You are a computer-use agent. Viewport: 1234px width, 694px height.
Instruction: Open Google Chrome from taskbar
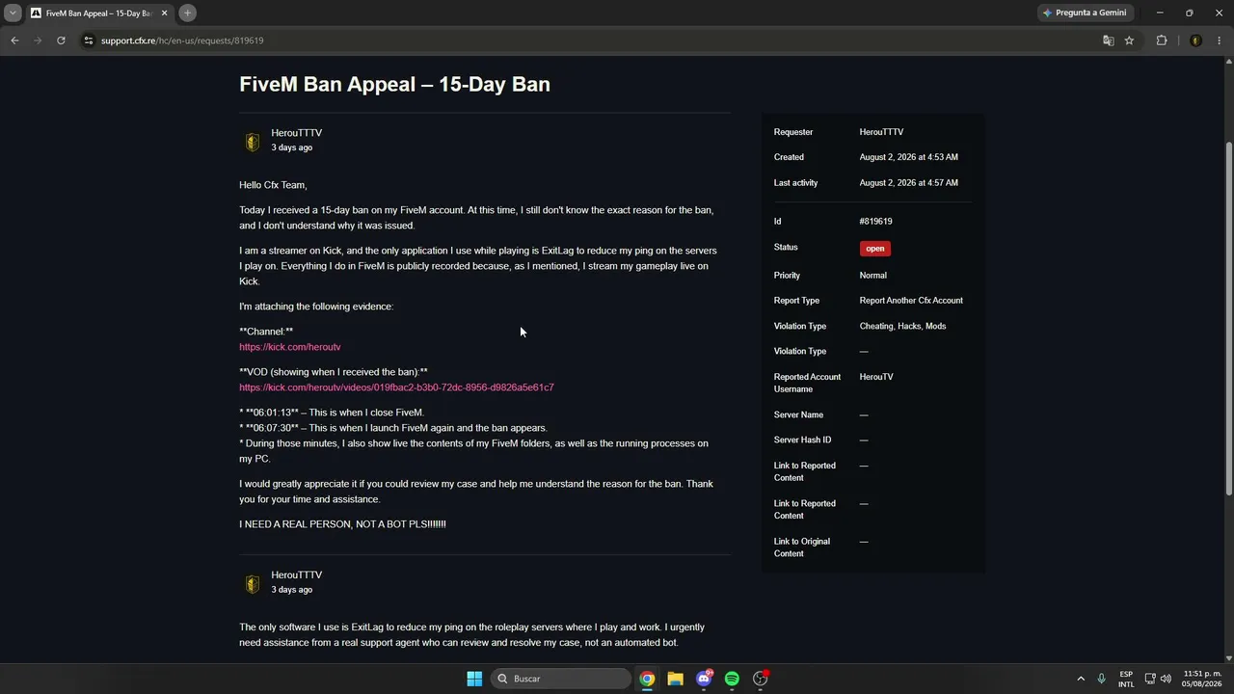(647, 679)
